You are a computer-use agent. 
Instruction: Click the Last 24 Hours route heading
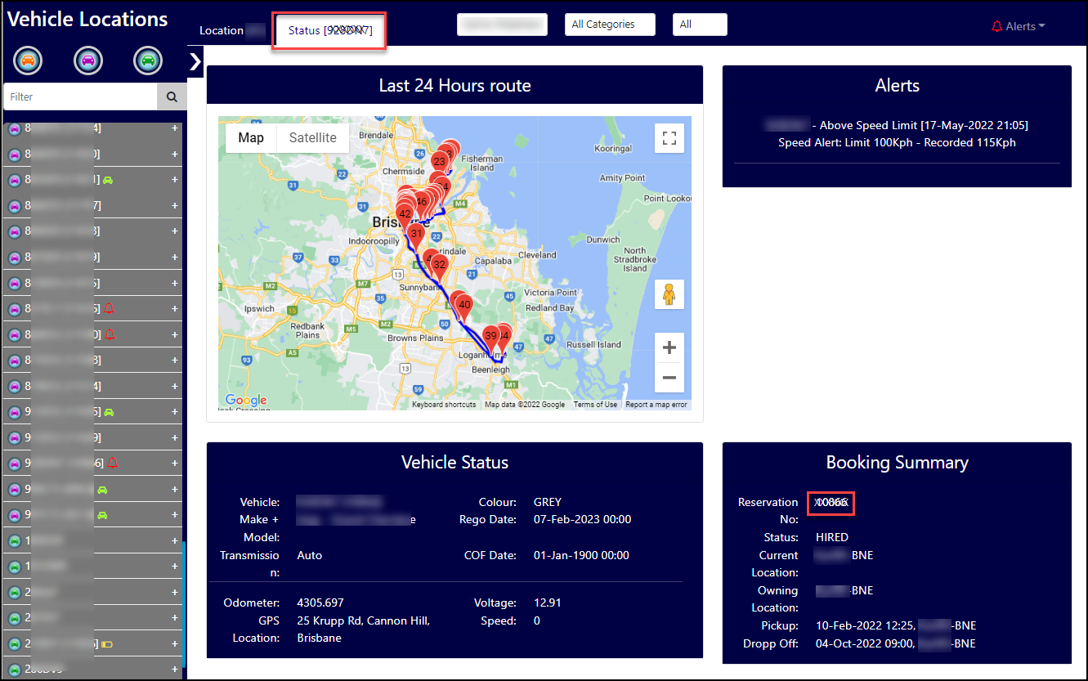(454, 86)
